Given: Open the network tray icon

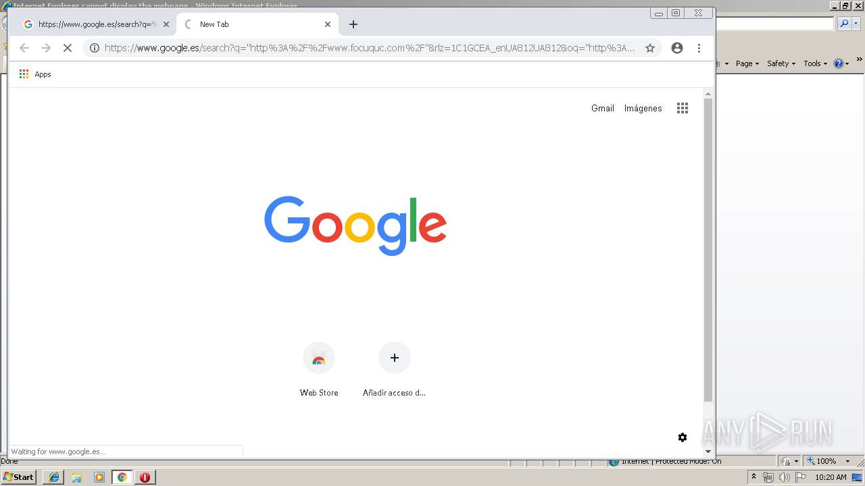Looking at the screenshot, I should [x=768, y=477].
